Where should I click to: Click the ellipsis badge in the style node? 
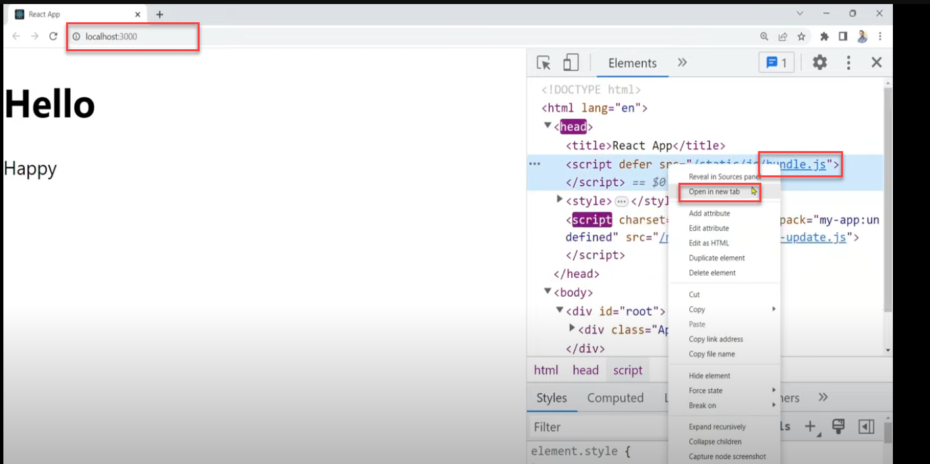pyautogui.click(x=622, y=201)
